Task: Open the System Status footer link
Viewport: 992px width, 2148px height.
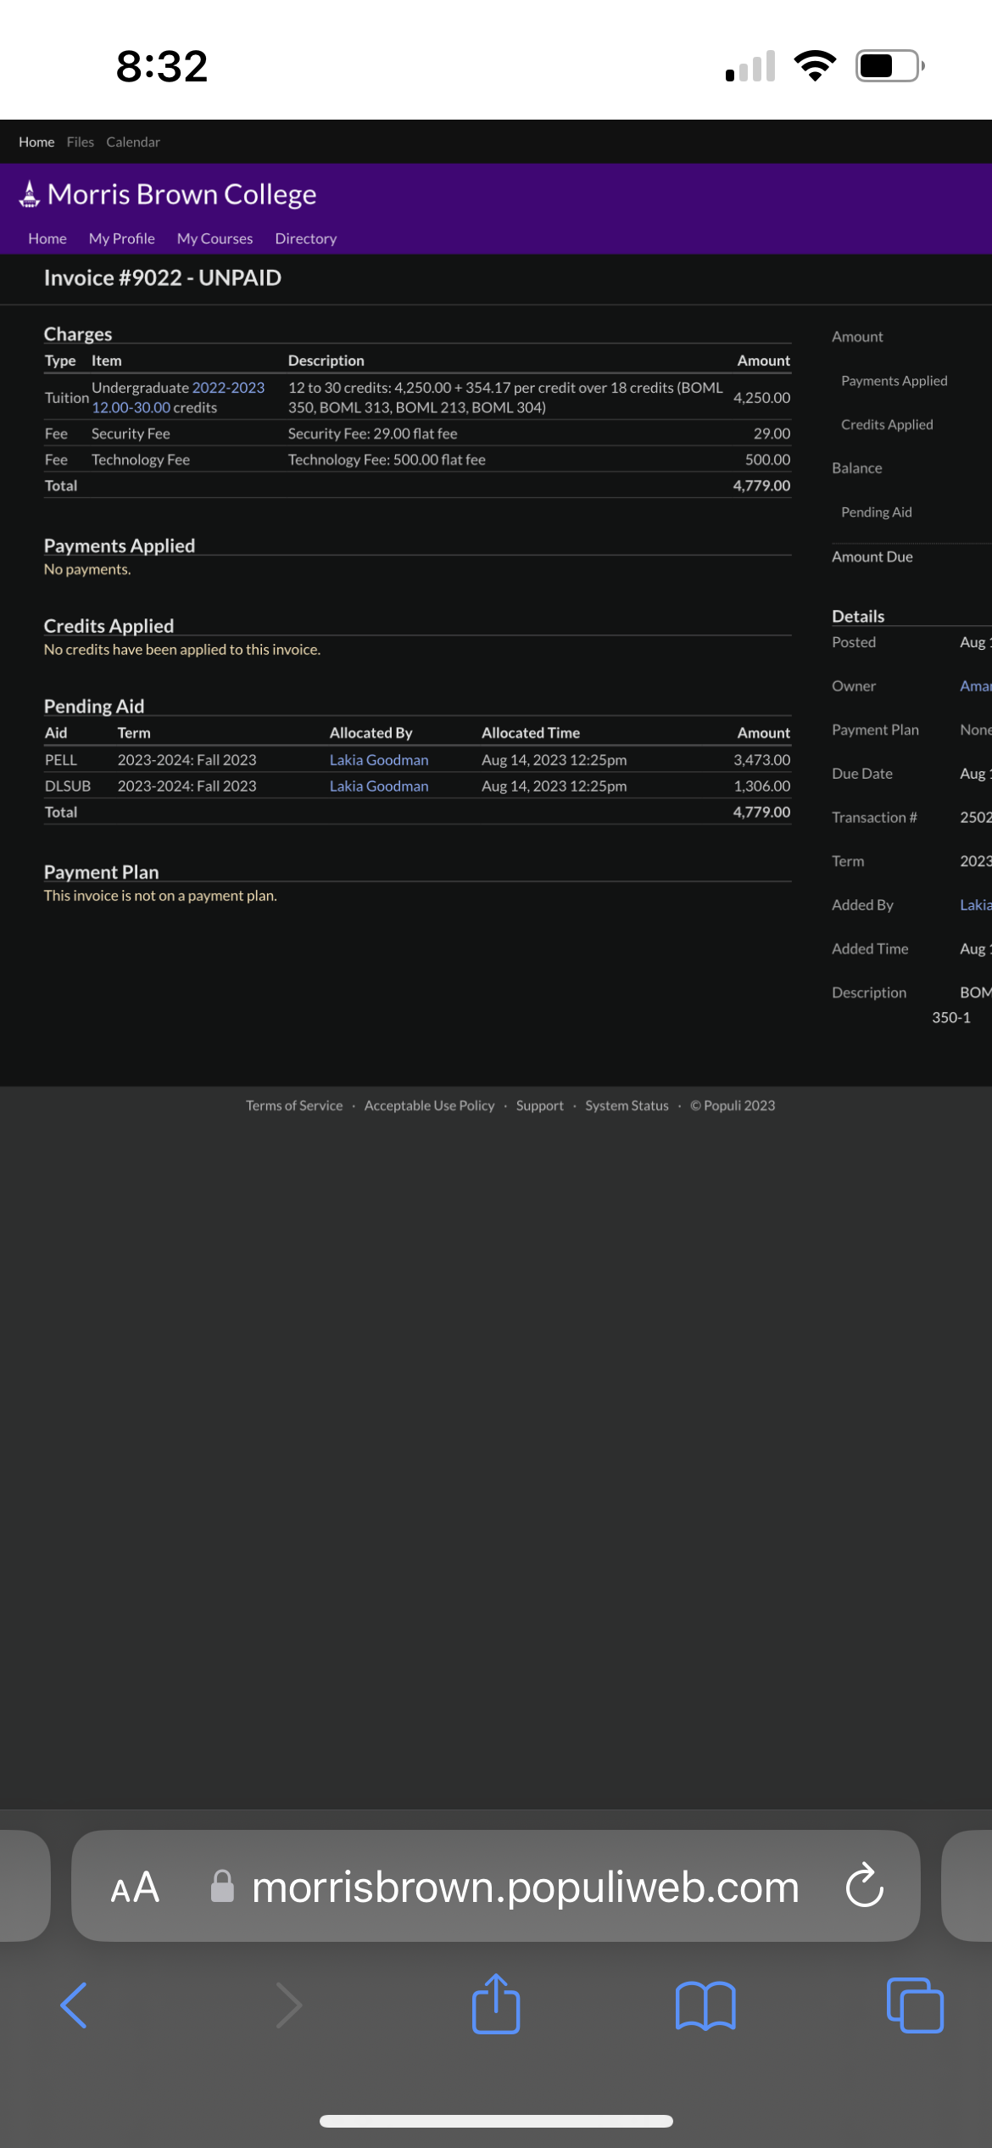Action: click(627, 1105)
